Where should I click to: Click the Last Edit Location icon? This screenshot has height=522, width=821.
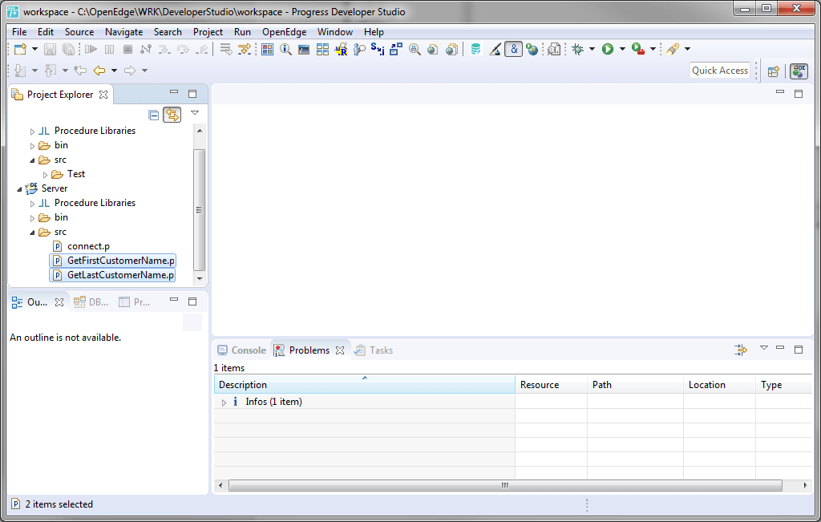point(80,70)
